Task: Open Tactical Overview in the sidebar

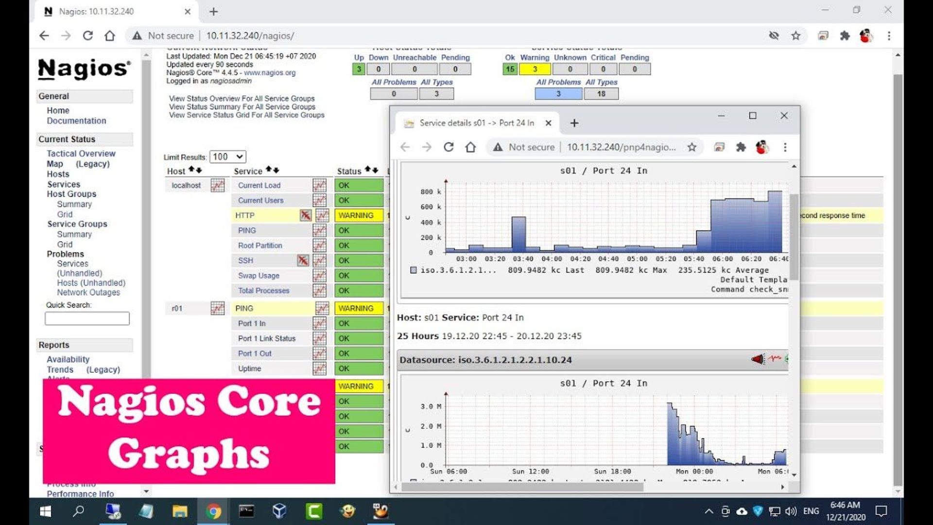Action: (x=81, y=153)
